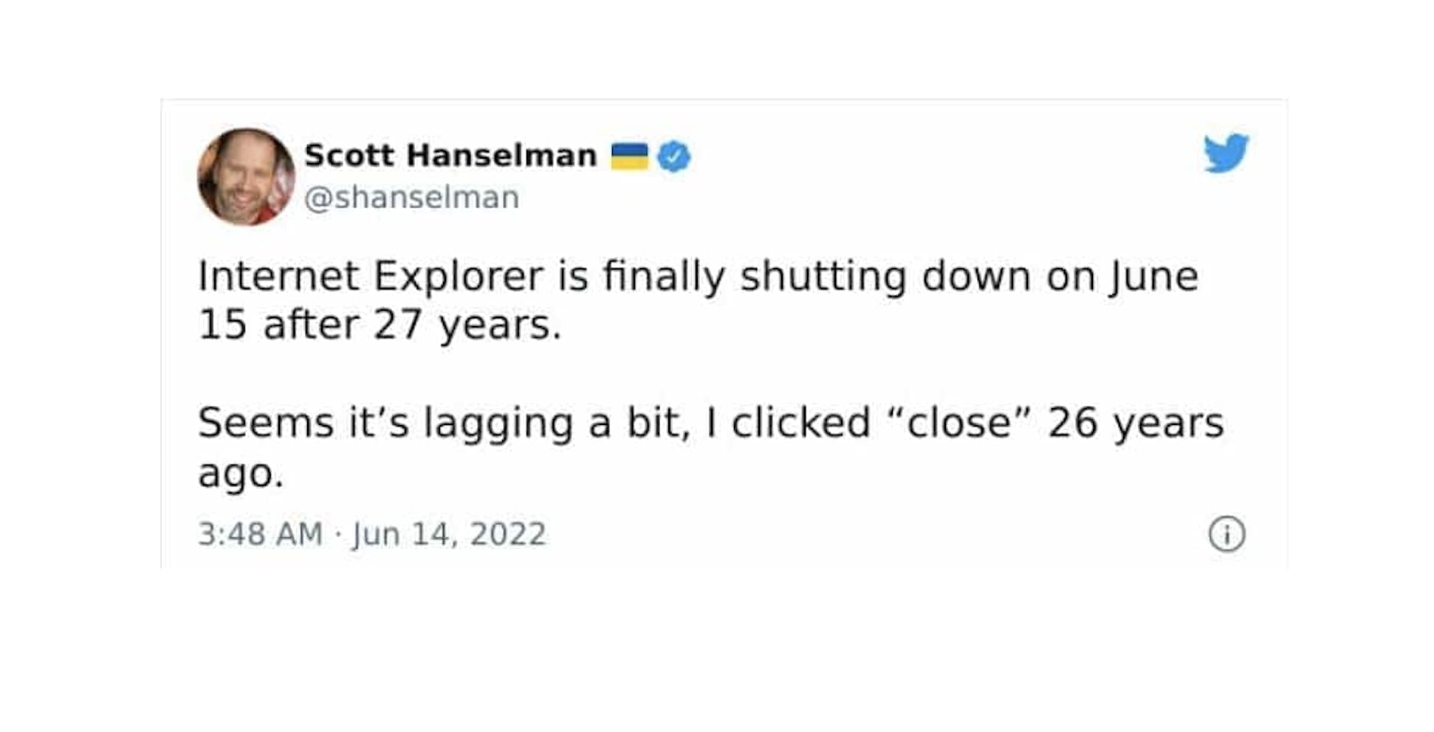Click the word "ago." ending the tweet

[241, 474]
